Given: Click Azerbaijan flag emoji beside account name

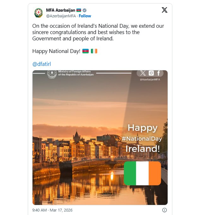Looking at the screenshot, I should pyautogui.click(x=79, y=10).
